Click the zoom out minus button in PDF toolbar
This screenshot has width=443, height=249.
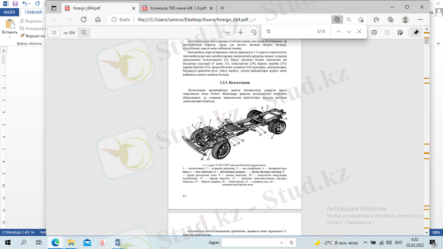click(x=227, y=33)
